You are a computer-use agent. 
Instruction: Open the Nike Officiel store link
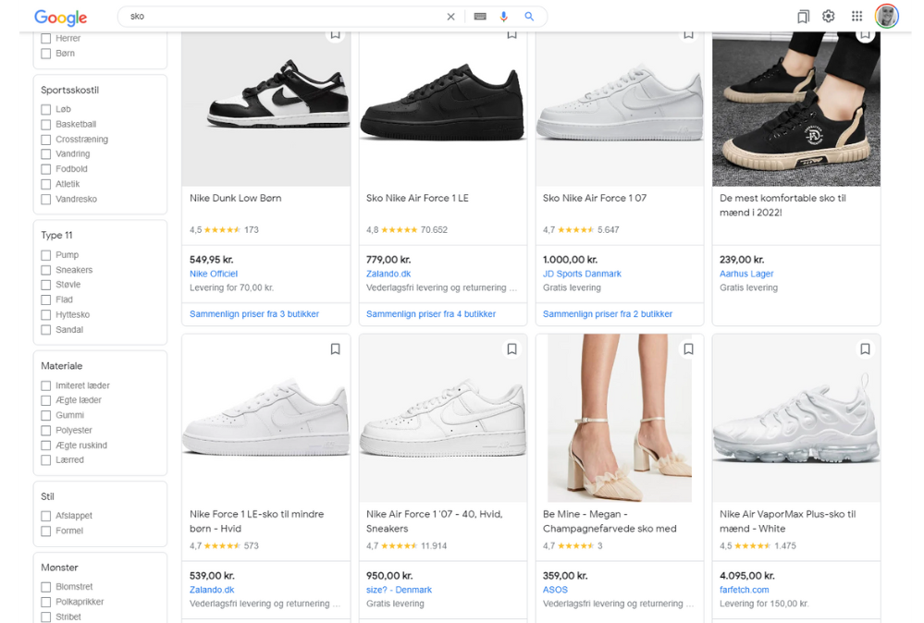coord(214,274)
